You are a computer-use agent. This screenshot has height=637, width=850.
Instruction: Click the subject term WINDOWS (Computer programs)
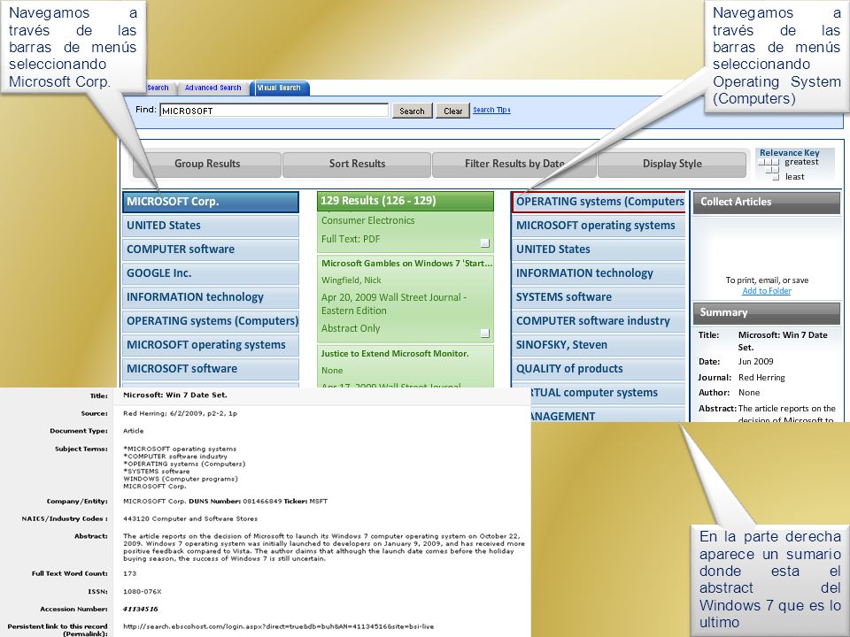(x=181, y=479)
